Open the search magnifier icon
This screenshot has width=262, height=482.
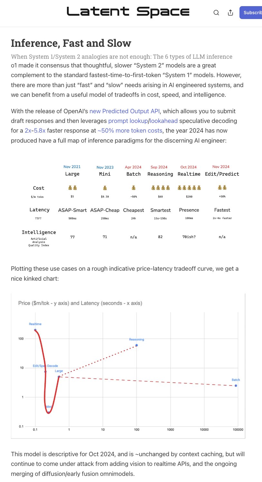216,13
